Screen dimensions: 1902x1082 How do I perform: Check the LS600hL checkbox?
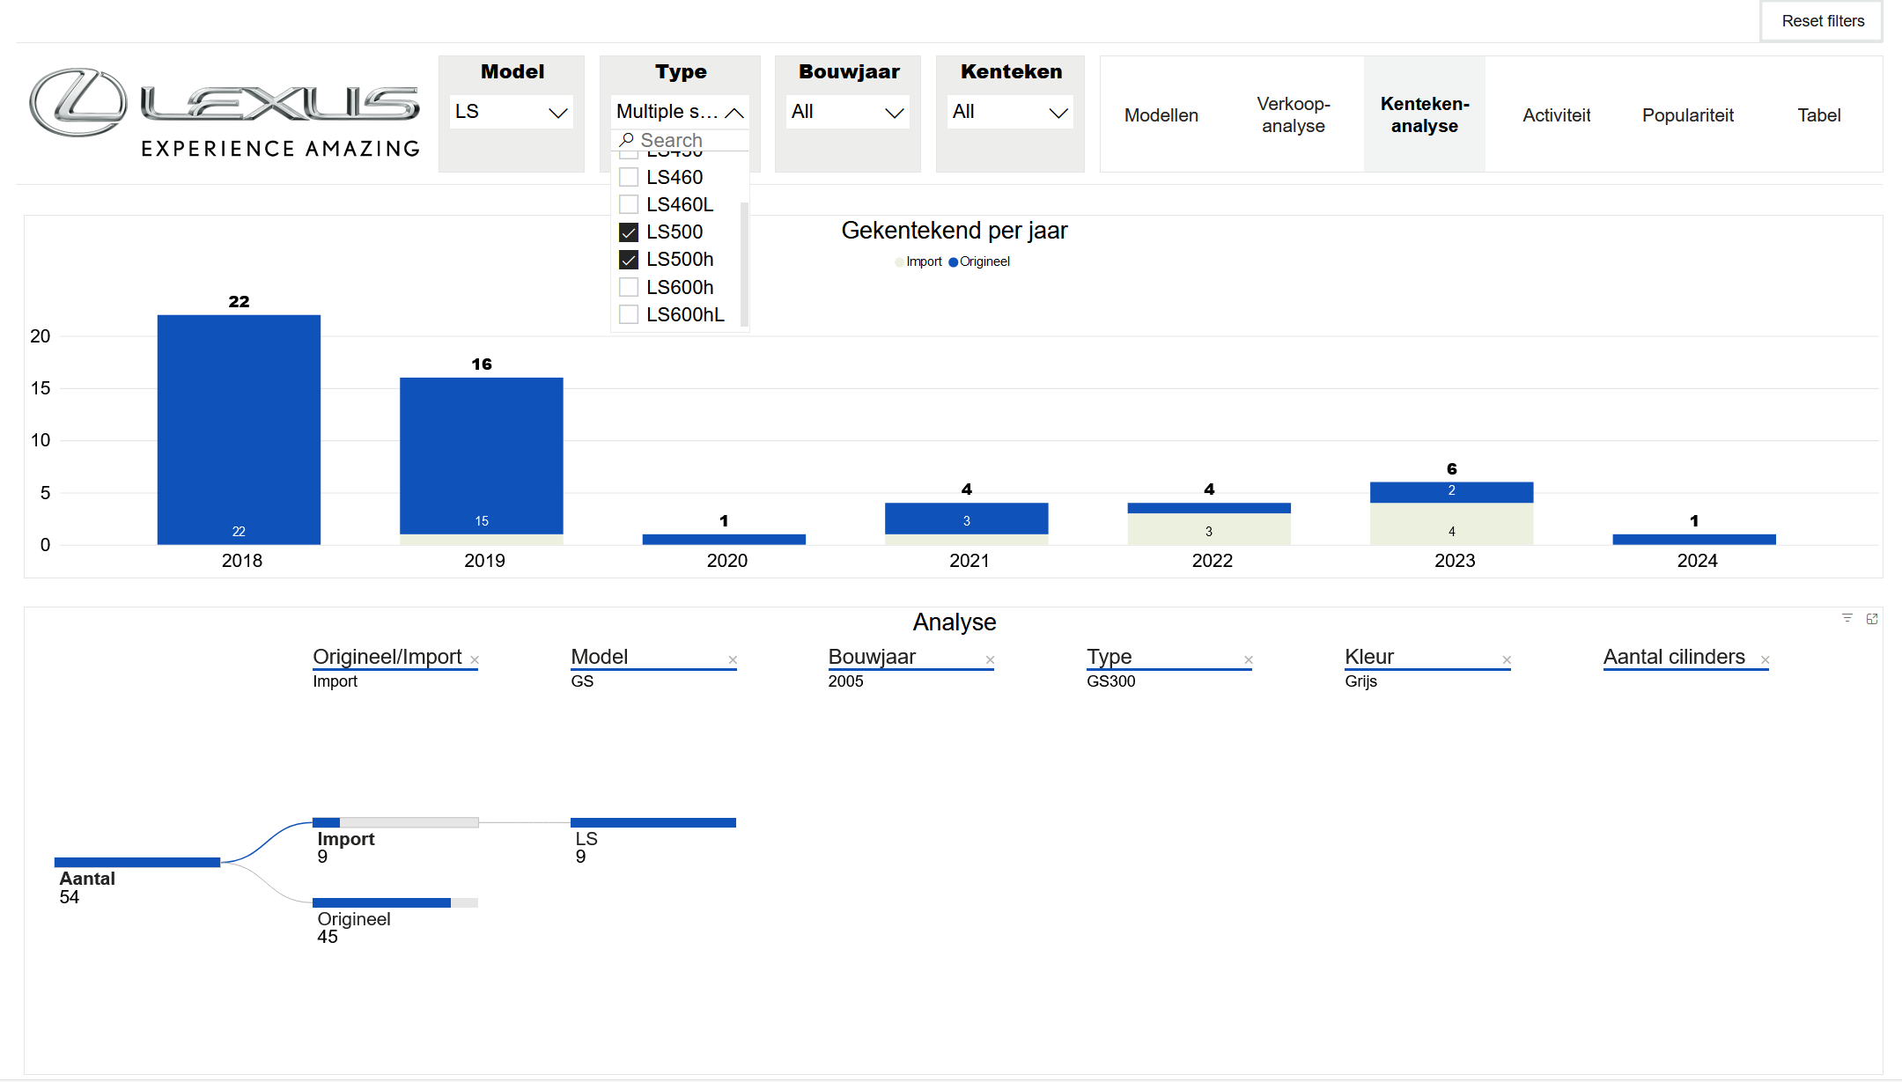tap(629, 314)
